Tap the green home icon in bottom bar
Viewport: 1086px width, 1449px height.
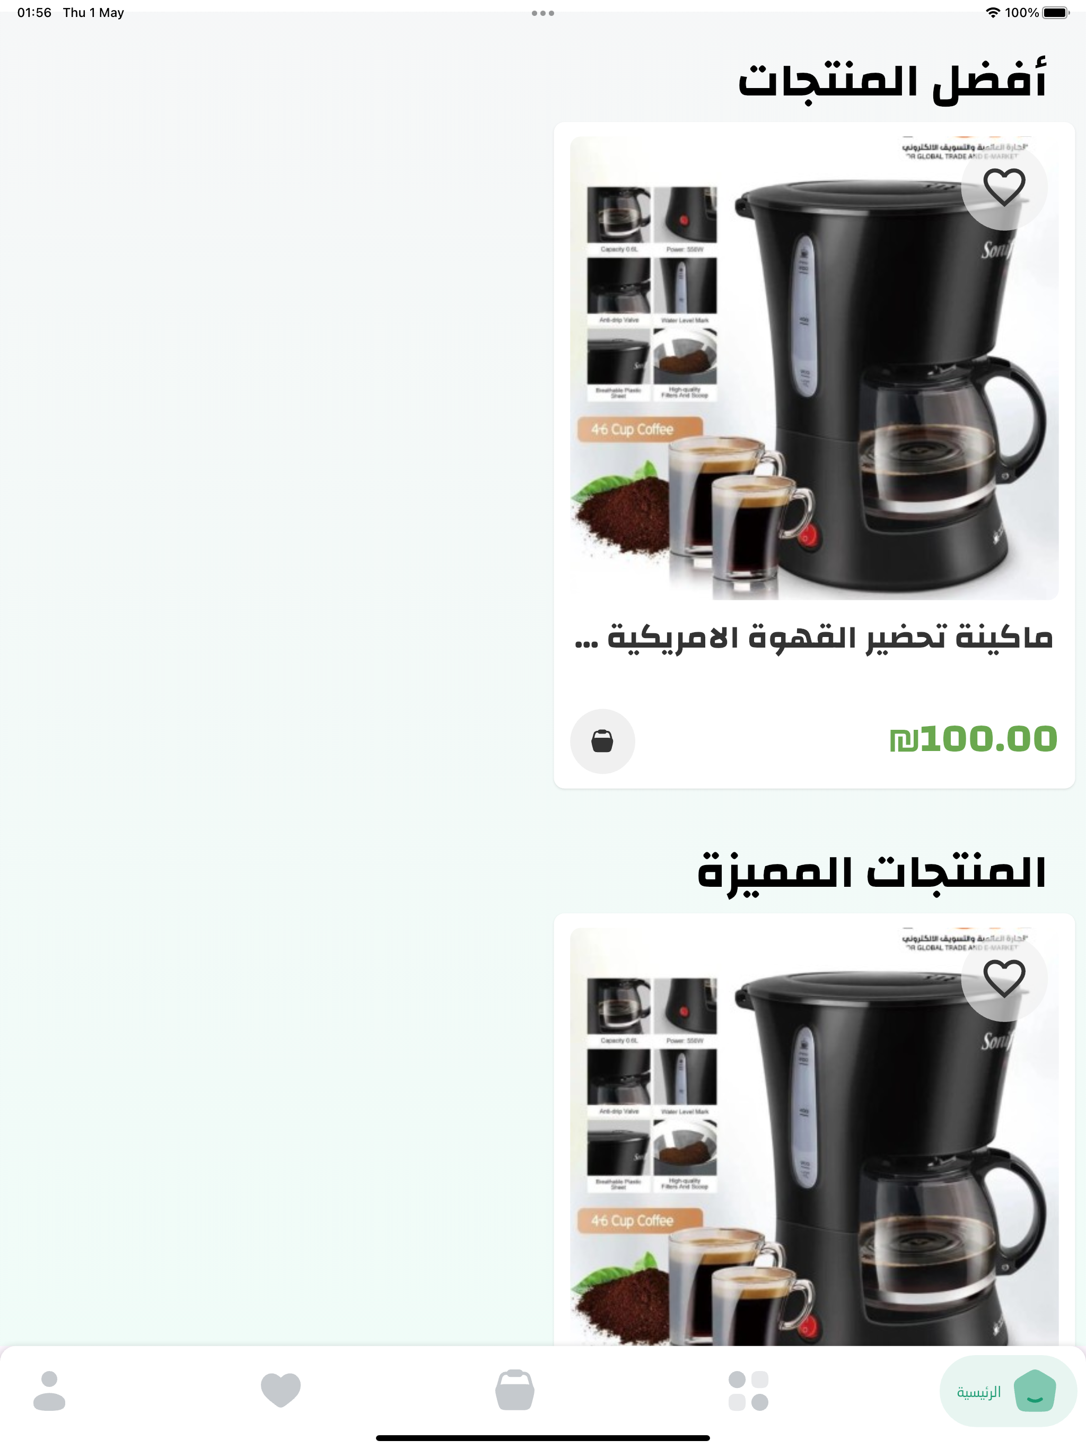click(x=1035, y=1391)
